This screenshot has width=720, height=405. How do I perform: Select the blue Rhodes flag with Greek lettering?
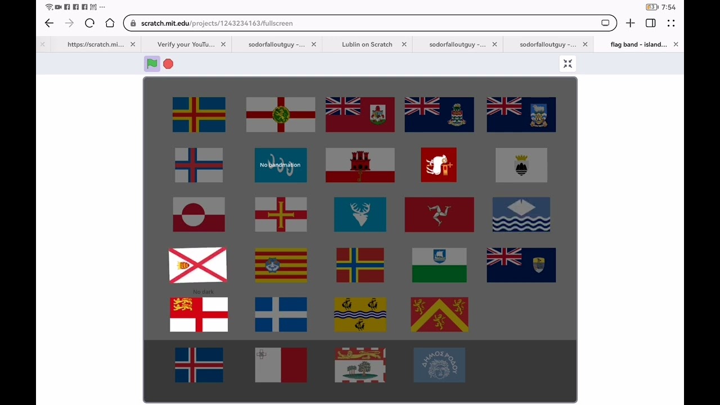click(439, 365)
